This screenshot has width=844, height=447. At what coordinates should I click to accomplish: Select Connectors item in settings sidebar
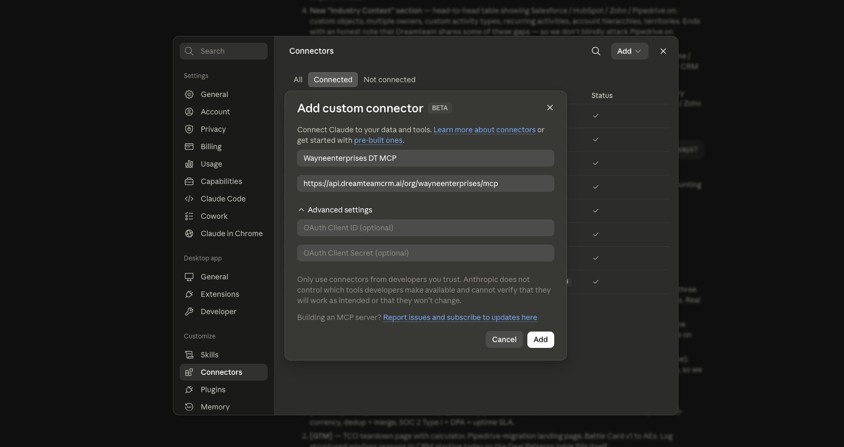click(223, 372)
